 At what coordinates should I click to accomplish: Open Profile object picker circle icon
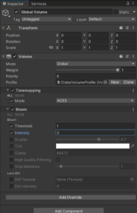pos(105,82)
